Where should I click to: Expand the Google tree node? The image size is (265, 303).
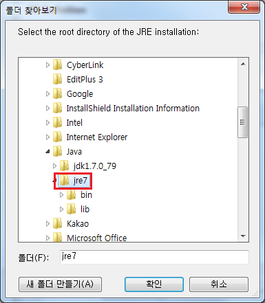[47, 94]
